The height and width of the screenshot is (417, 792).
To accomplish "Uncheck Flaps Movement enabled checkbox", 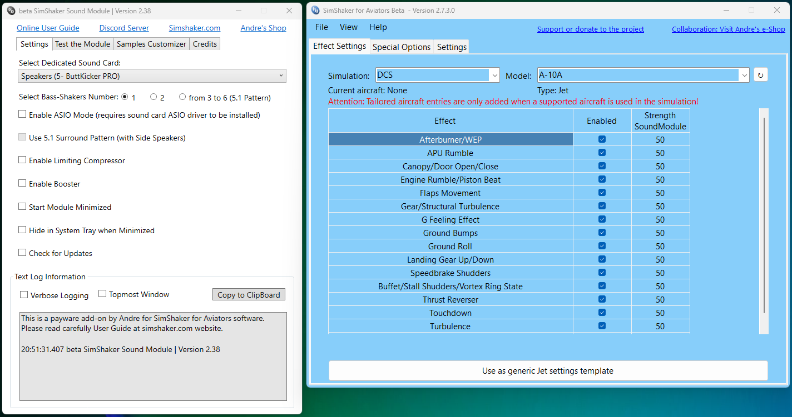I will click(x=602, y=193).
